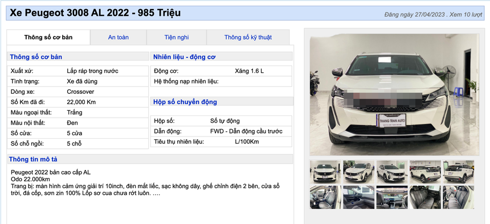
Task: Select driver seat open-door interior thumbnail
Action: click(x=325, y=197)
